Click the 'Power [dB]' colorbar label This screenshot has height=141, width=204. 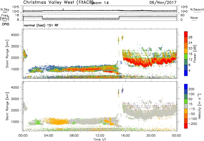click(195, 54)
